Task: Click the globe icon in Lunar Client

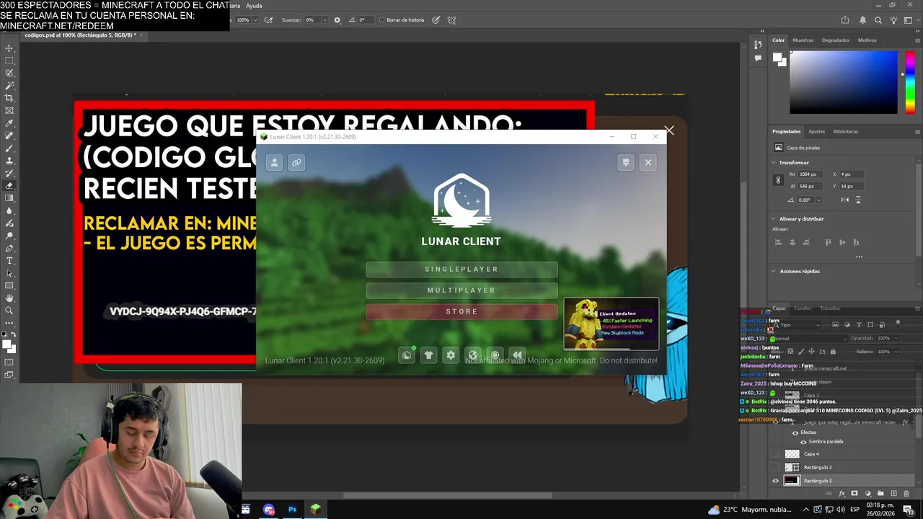Action: [x=473, y=355]
